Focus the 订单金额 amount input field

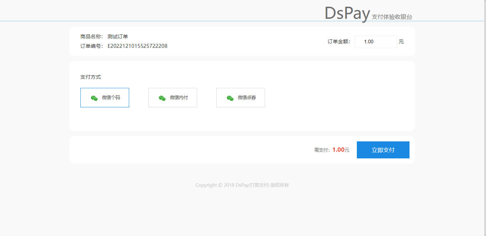(x=375, y=42)
